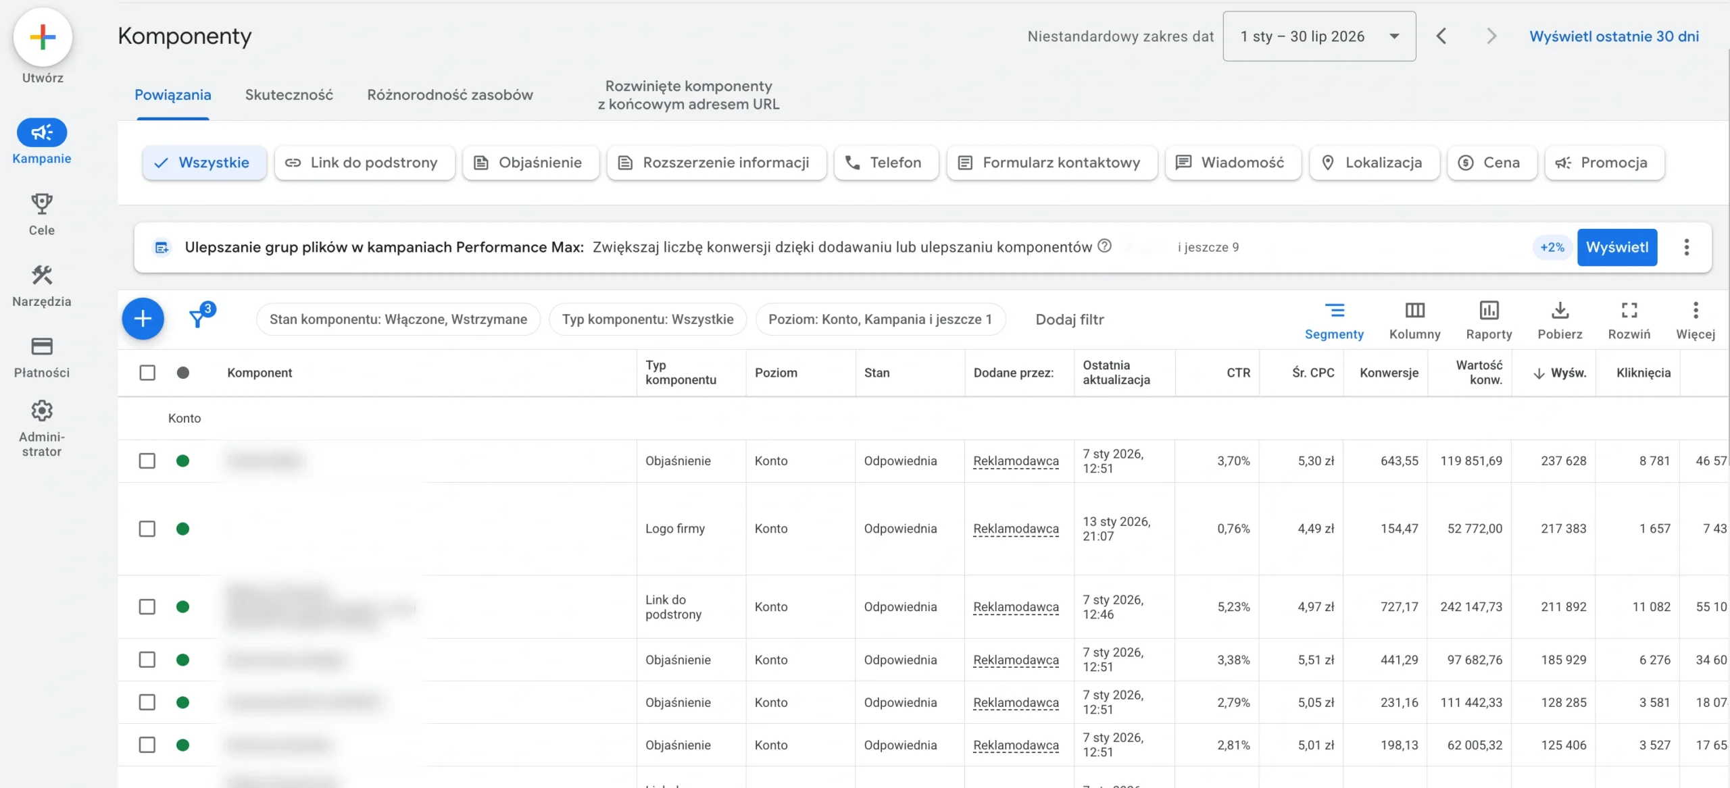Open Więcej three-dot menu in toolbar
The image size is (1730, 788).
(1695, 321)
